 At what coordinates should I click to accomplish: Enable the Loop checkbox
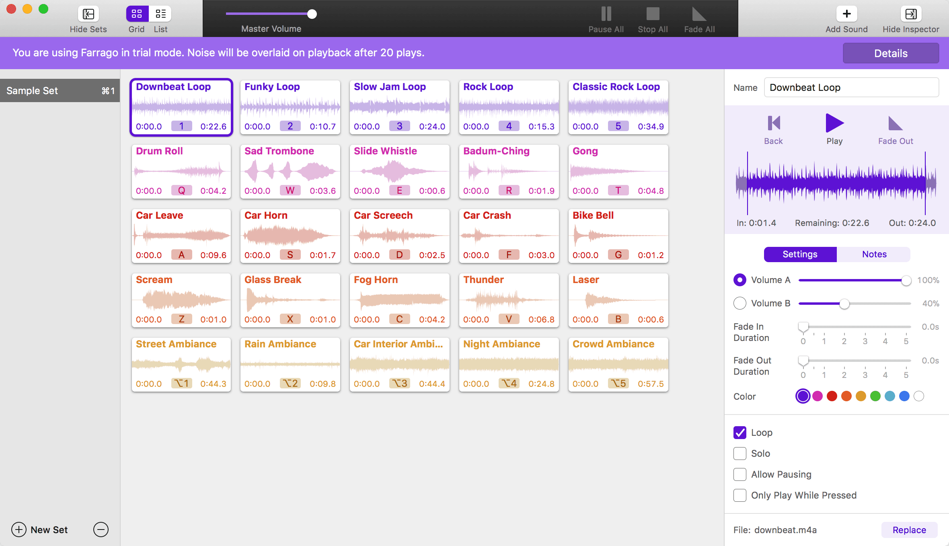click(740, 433)
